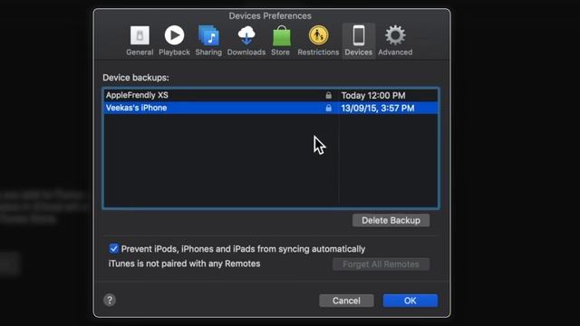Open the Downloads preferences pane
Viewport: 580px width, 326px height.
point(246,41)
